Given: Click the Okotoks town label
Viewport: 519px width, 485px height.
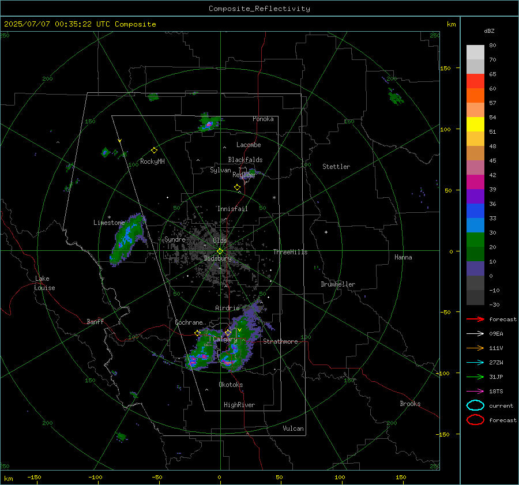Looking at the screenshot, I should coord(231,385).
